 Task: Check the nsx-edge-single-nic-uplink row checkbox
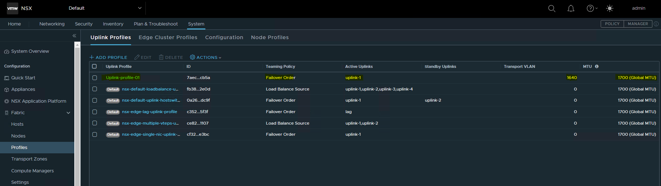tap(95, 134)
